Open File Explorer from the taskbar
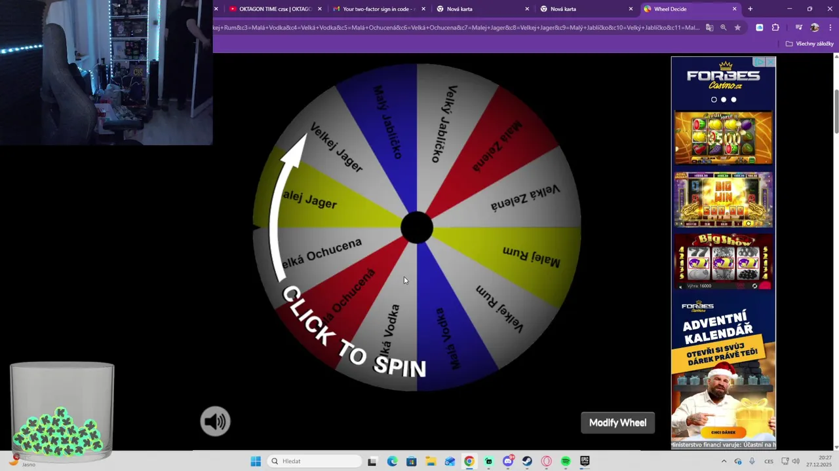Viewport: 839px width, 471px height. pyautogui.click(x=431, y=461)
